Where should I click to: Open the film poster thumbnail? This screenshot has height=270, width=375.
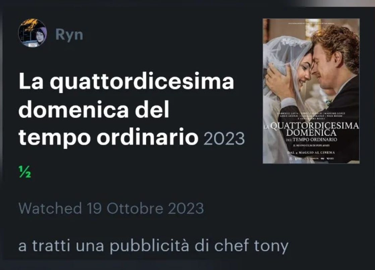(x=311, y=91)
